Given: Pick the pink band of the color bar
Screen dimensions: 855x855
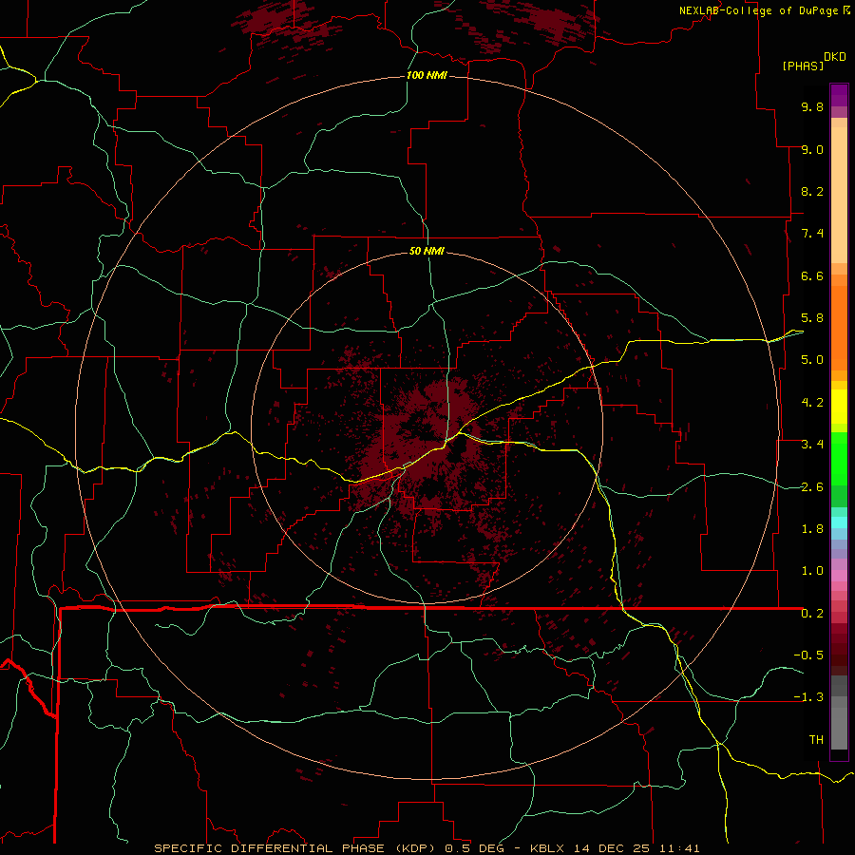Looking at the screenshot, I should (839, 576).
